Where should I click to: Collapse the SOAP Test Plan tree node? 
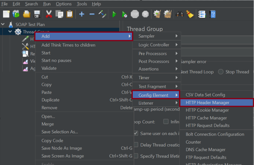[x=3, y=24]
